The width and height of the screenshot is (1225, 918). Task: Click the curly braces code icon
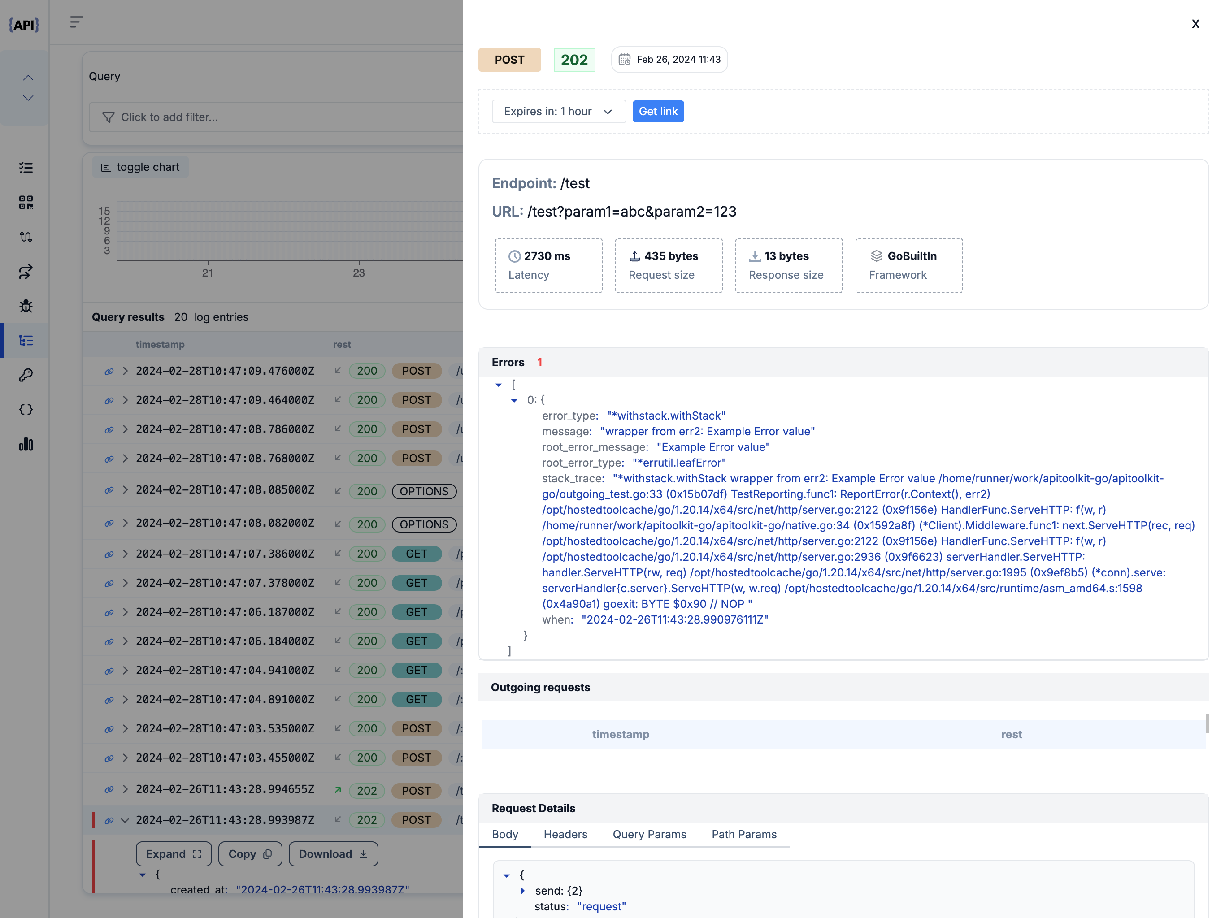[x=26, y=409]
